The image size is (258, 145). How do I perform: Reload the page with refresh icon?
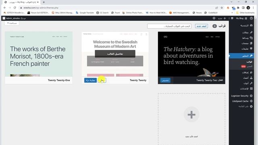(15, 8)
